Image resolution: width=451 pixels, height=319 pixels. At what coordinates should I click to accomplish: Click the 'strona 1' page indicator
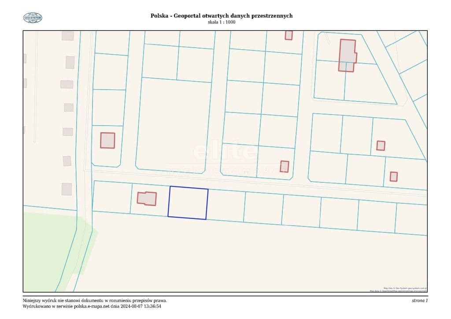click(419, 300)
